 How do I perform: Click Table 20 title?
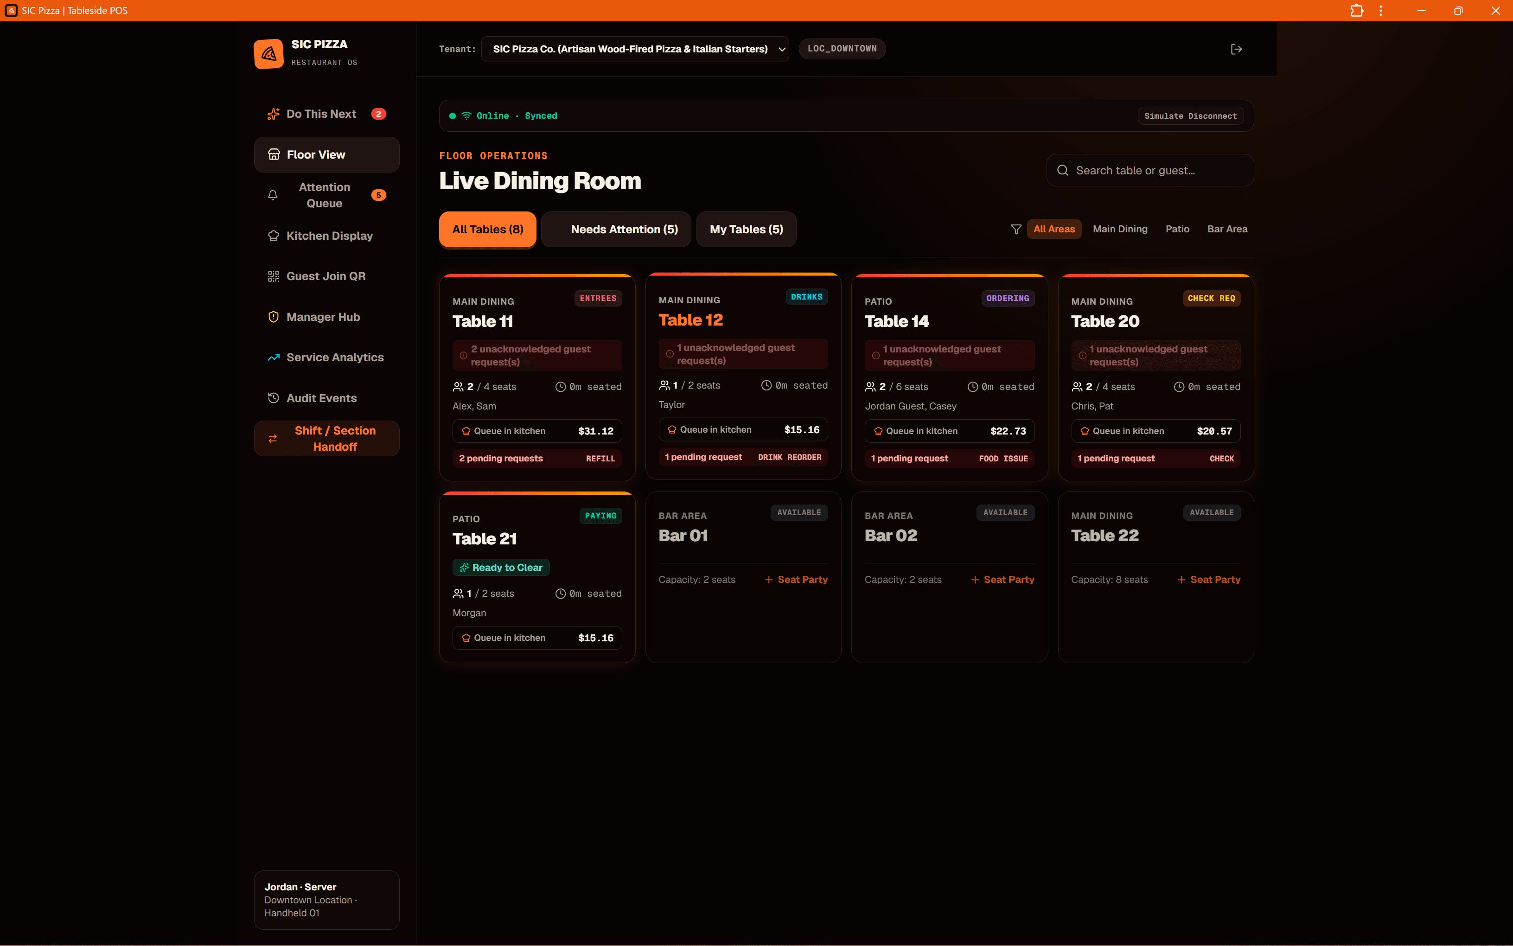click(1105, 321)
